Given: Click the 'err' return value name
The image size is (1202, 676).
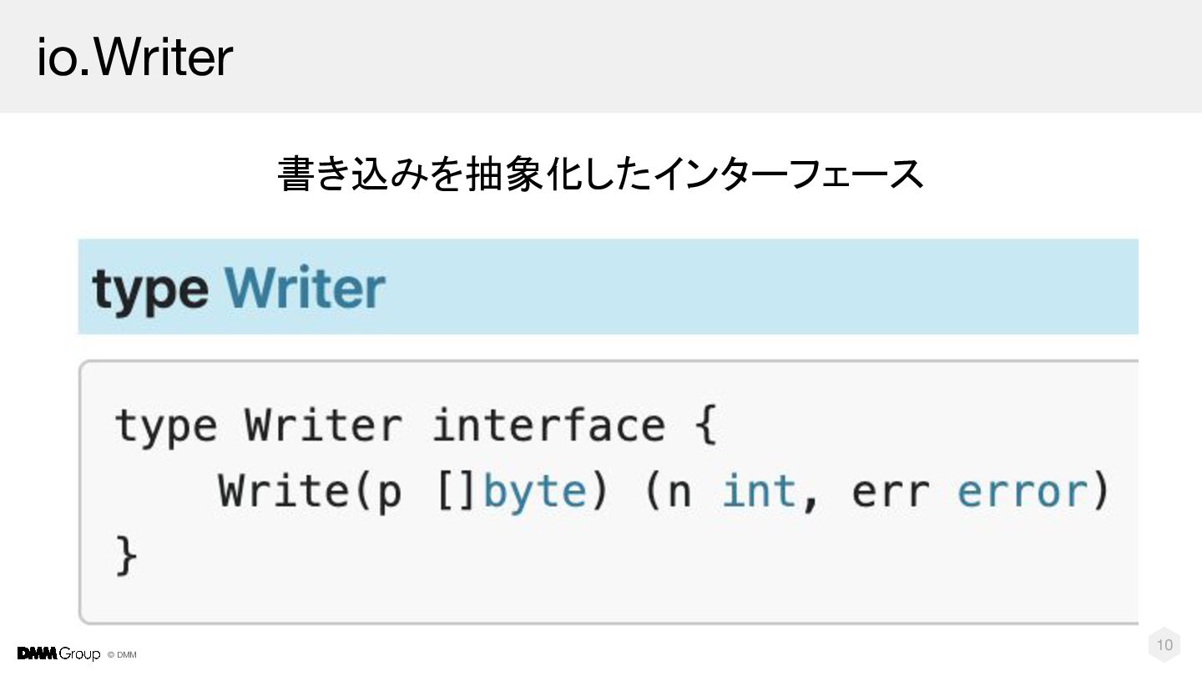Looking at the screenshot, I should click(890, 492).
